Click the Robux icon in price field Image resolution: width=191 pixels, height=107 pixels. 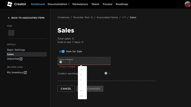pos(61,62)
